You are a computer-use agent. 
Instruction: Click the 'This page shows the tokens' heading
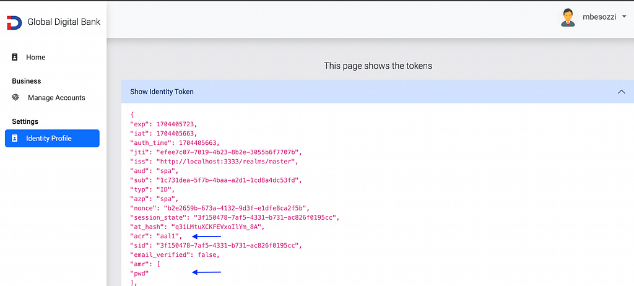point(378,66)
